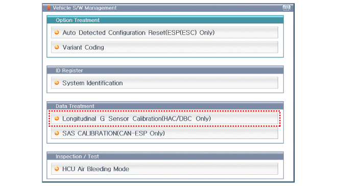Screen dimensions: 337x186
Task: Open Auto Detected Configuration Reset(ESP(ESC) Only)
Action: pyautogui.click(x=164, y=33)
